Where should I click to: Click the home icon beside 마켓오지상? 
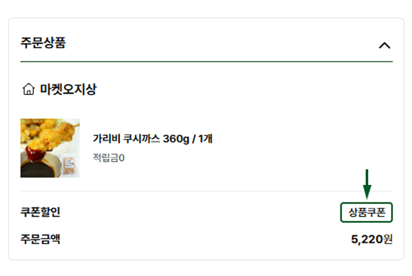click(x=29, y=89)
